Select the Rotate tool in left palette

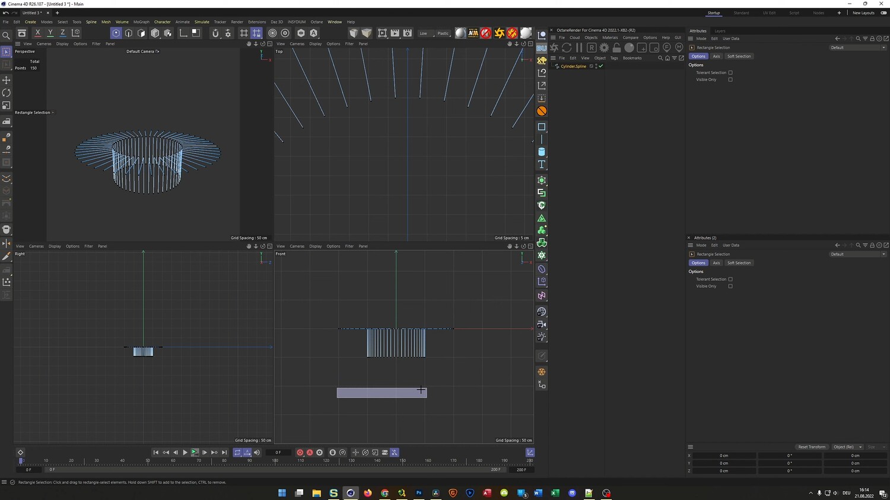[x=7, y=92]
